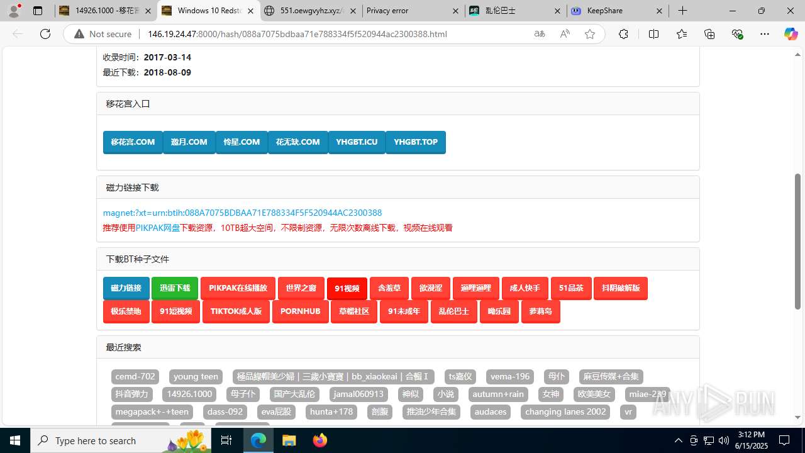Click the YHGBT.TOP button
The width and height of the screenshot is (805, 453).
[416, 142]
